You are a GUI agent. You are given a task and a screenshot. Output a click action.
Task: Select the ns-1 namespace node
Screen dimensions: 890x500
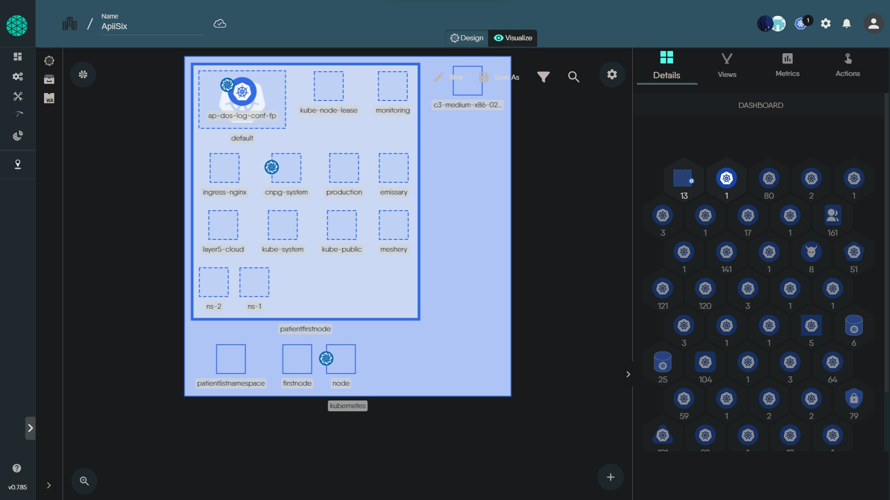[254, 282]
